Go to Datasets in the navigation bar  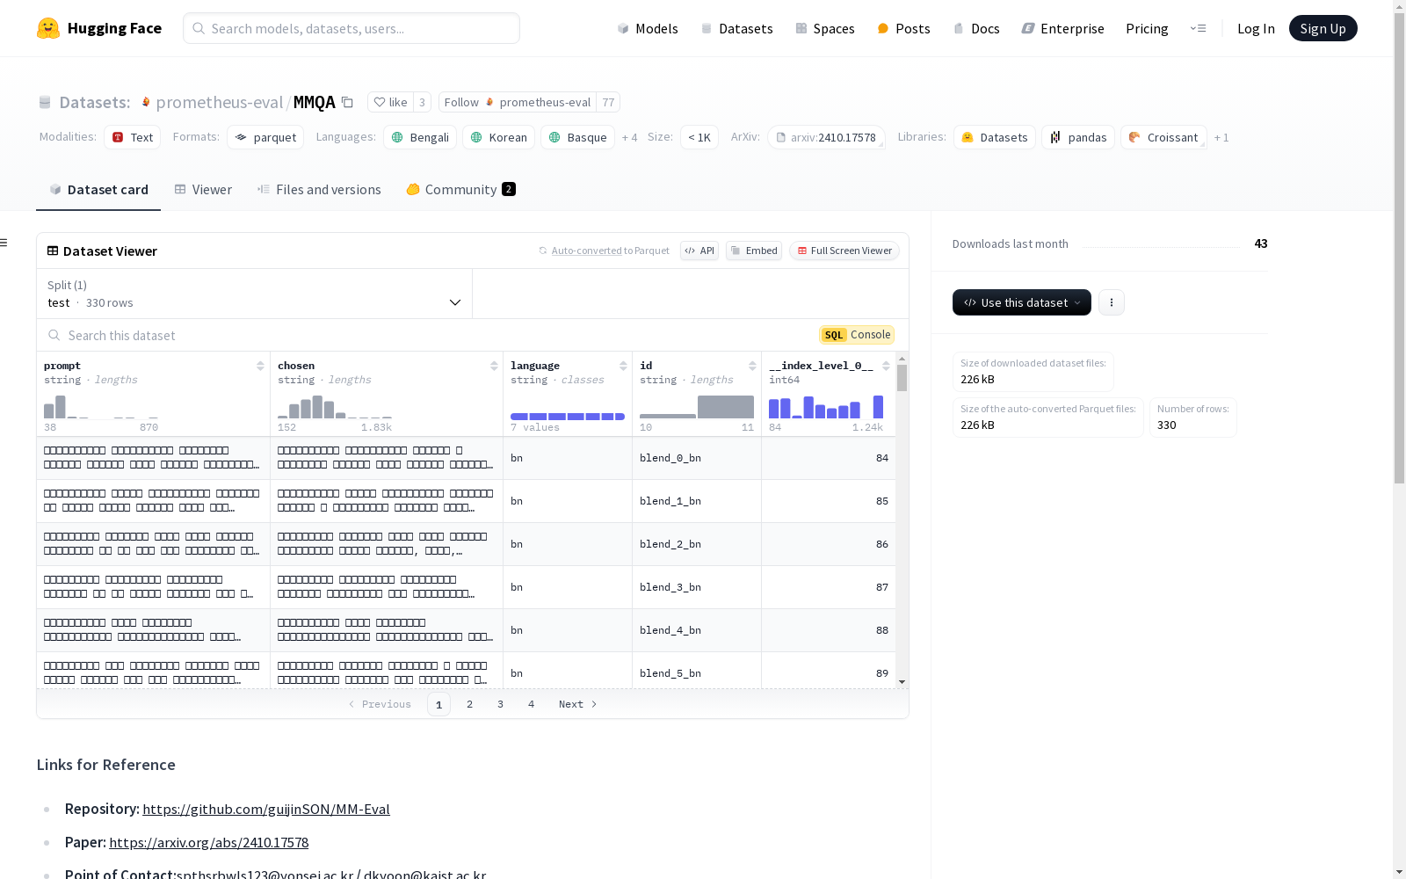click(736, 28)
